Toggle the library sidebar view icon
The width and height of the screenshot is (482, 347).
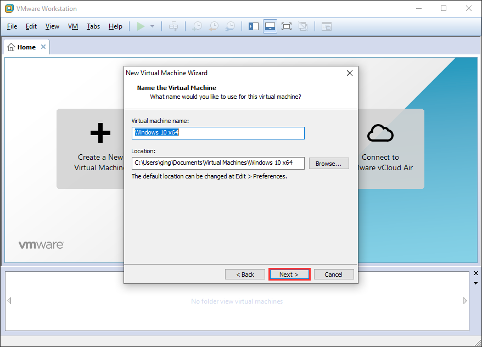point(254,26)
